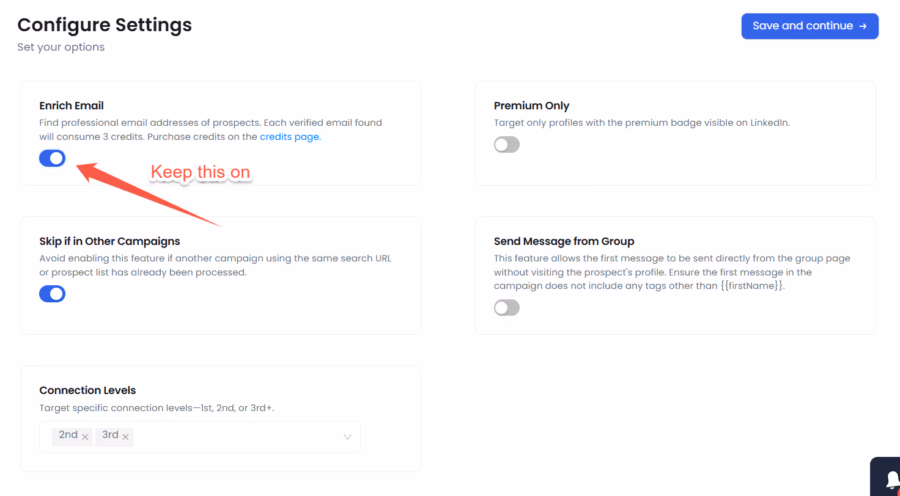The image size is (900, 496).
Task: Click the Save and continue button
Action: pyautogui.click(x=810, y=26)
